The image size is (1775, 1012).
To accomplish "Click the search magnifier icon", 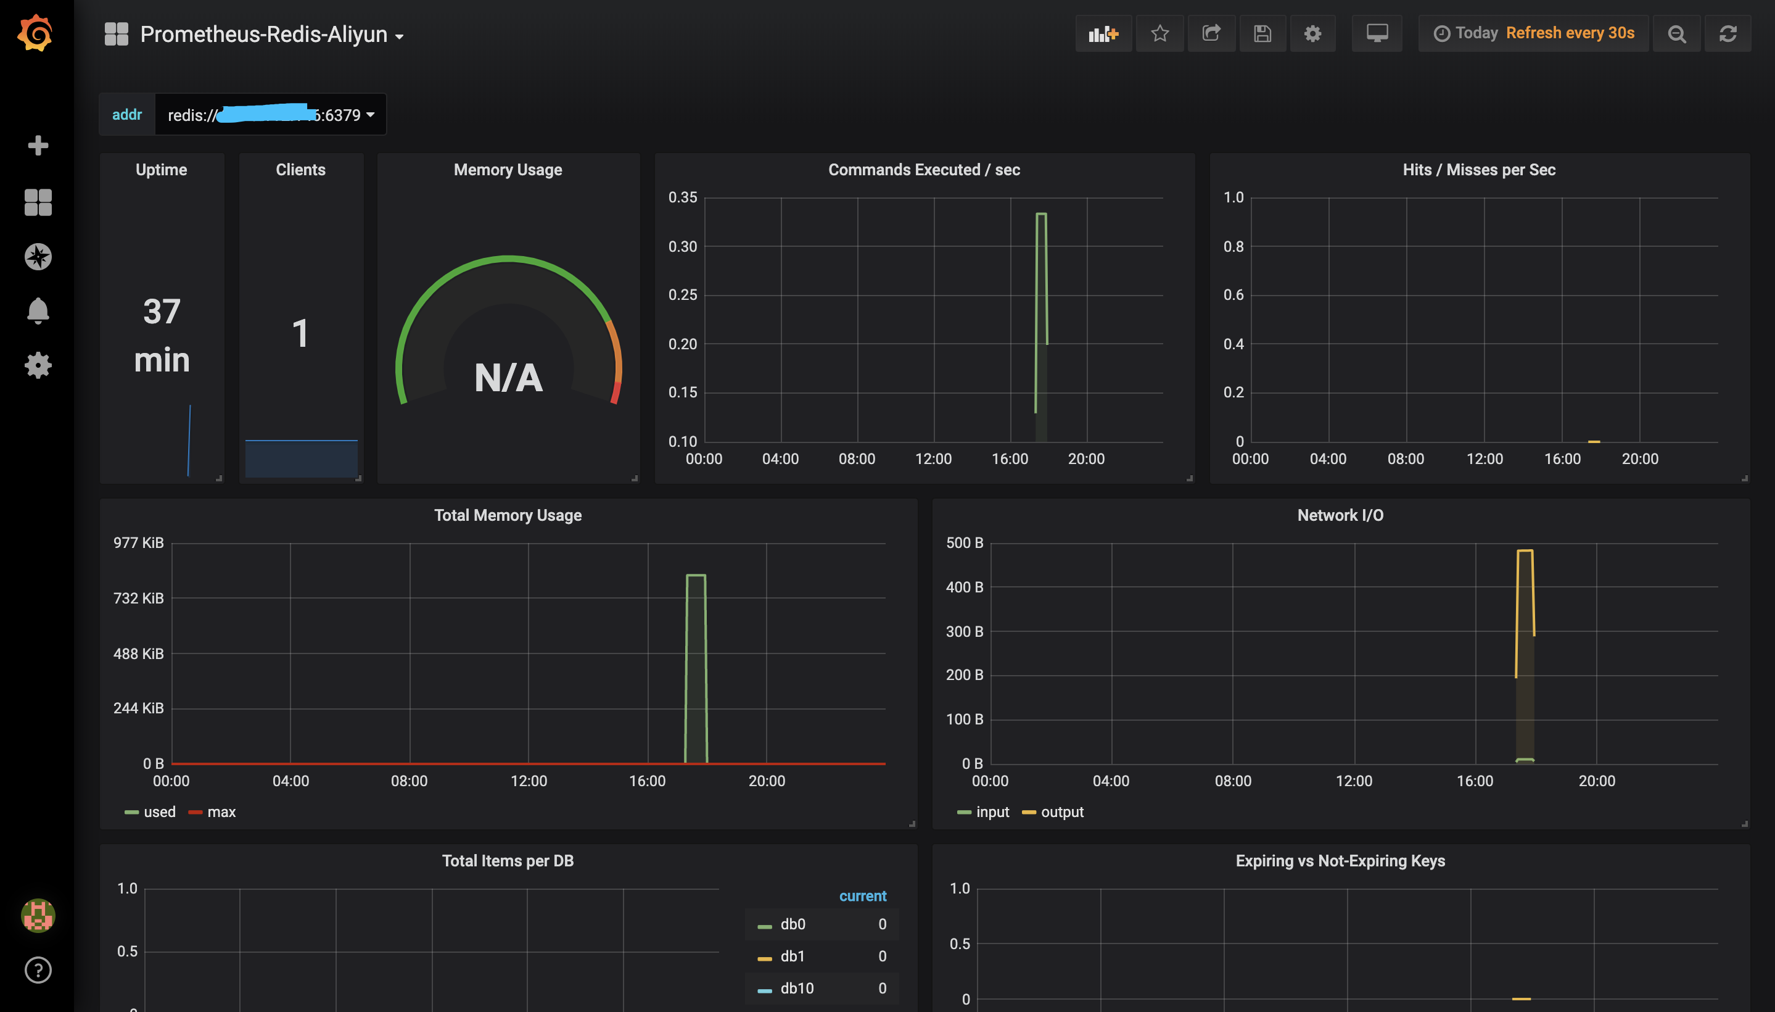I will (1676, 33).
